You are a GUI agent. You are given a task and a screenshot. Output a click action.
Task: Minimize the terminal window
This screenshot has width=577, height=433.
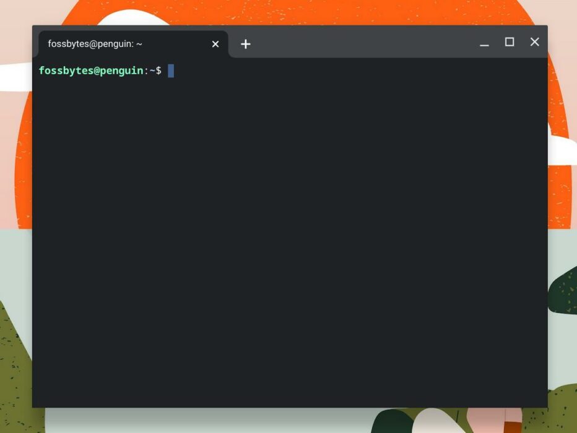tap(484, 42)
